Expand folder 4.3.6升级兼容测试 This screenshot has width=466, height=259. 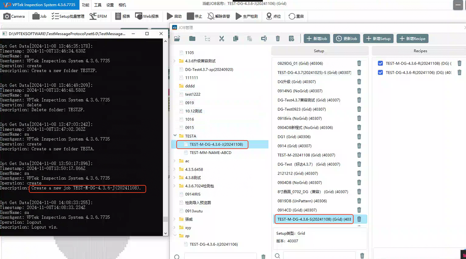pyautogui.click(x=175, y=61)
